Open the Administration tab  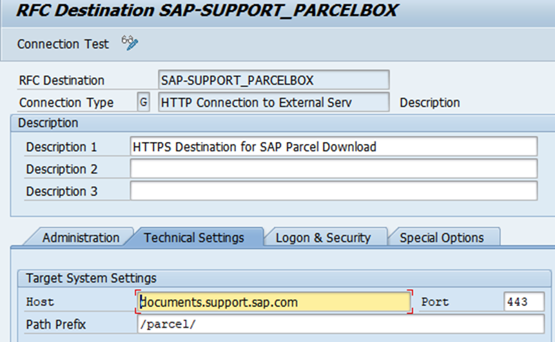point(81,237)
